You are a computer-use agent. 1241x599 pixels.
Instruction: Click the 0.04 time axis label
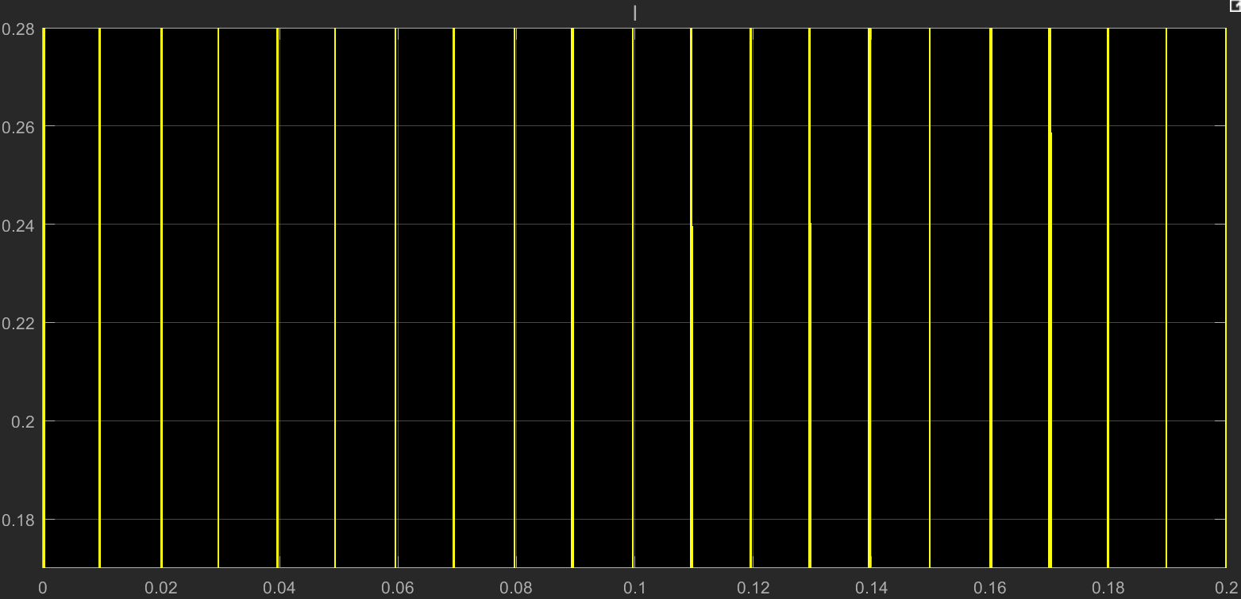[279, 588]
